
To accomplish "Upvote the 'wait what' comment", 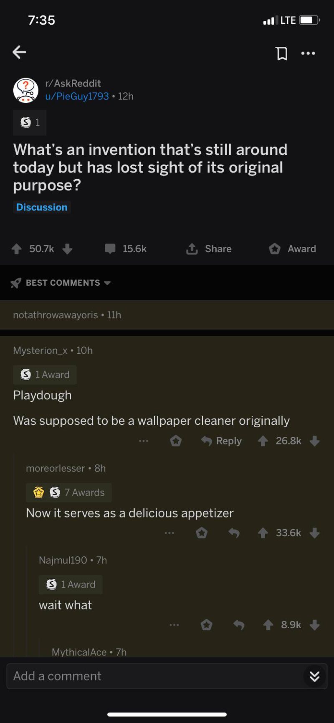I will pyautogui.click(x=268, y=625).
